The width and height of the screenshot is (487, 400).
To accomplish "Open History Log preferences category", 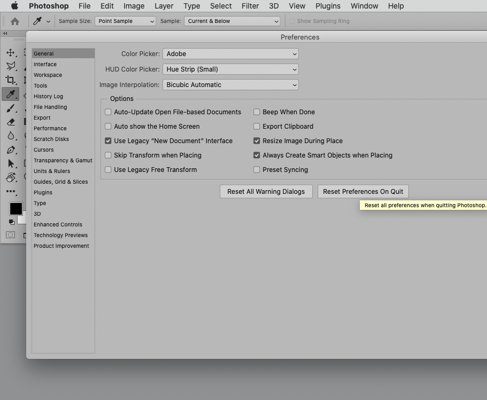I will (x=64, y=96).
